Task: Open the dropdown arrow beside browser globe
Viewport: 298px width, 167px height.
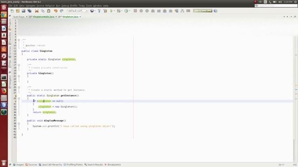Action: (x=95, y=11)
